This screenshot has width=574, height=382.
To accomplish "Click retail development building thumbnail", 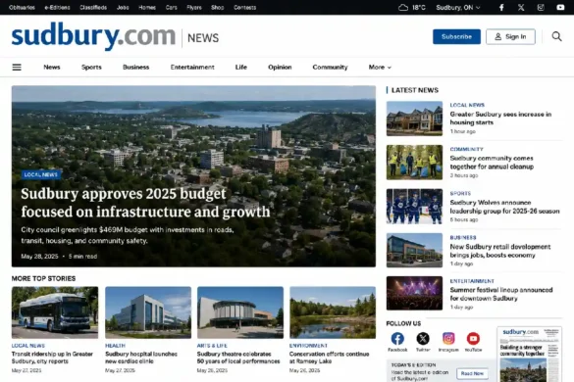I will pos(414,251).
